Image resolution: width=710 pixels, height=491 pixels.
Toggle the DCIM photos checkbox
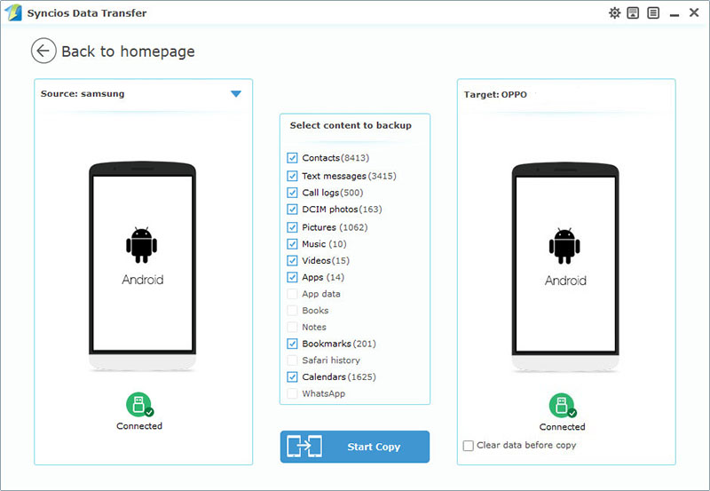(292, 210)
